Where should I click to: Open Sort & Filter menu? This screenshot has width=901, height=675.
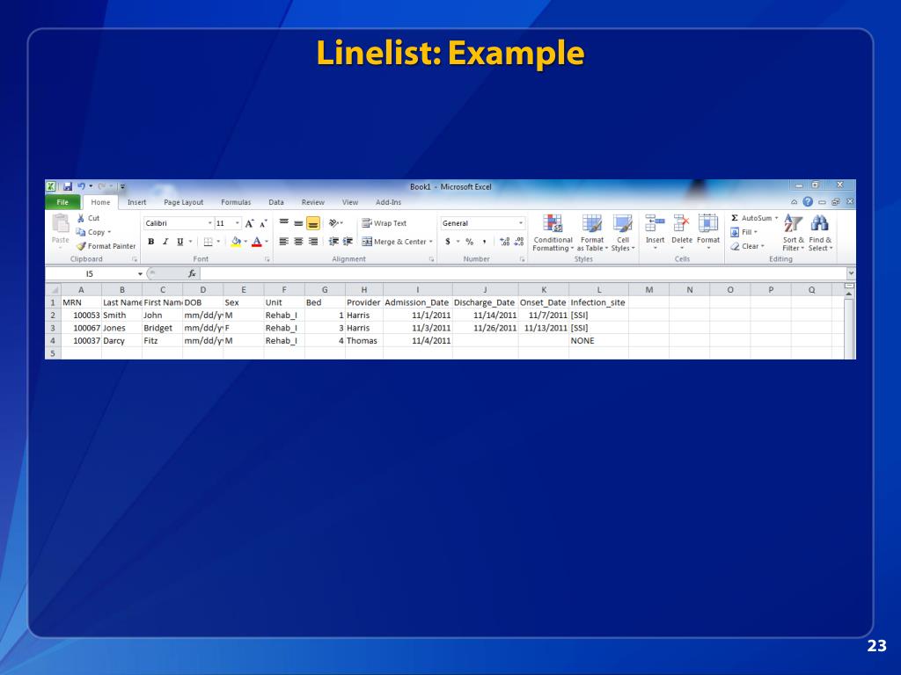(x=793, y=232)
